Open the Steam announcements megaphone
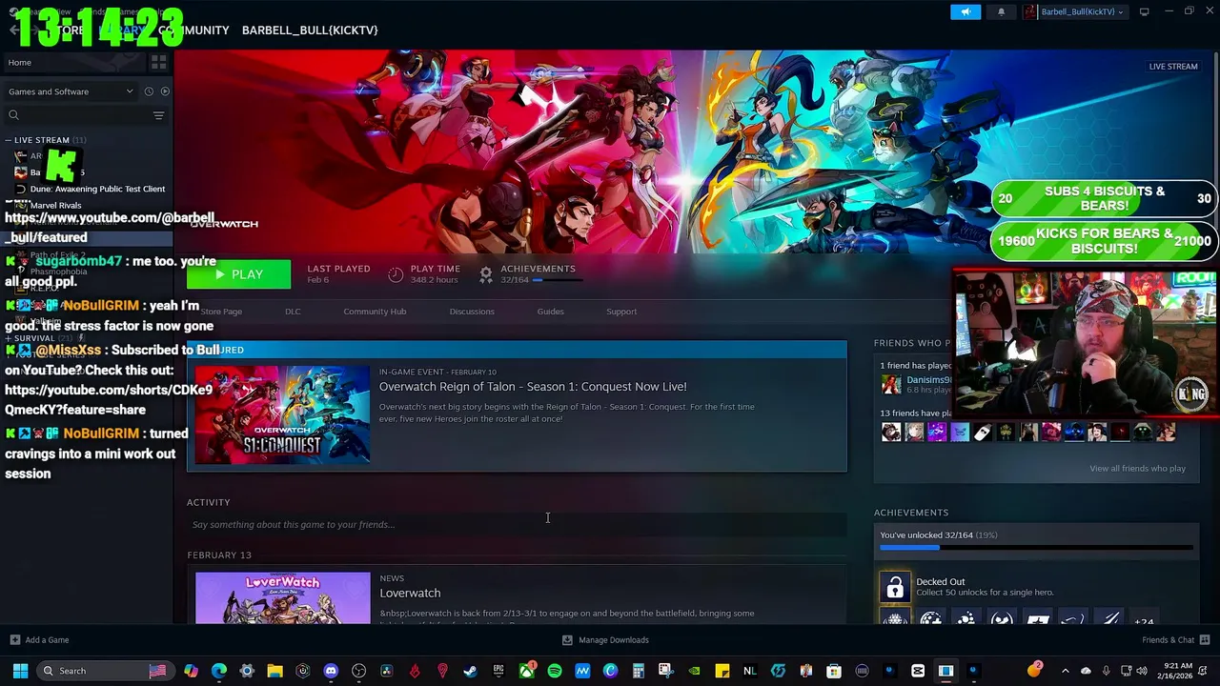The image size is (1220, 686). tap(966, 11)
